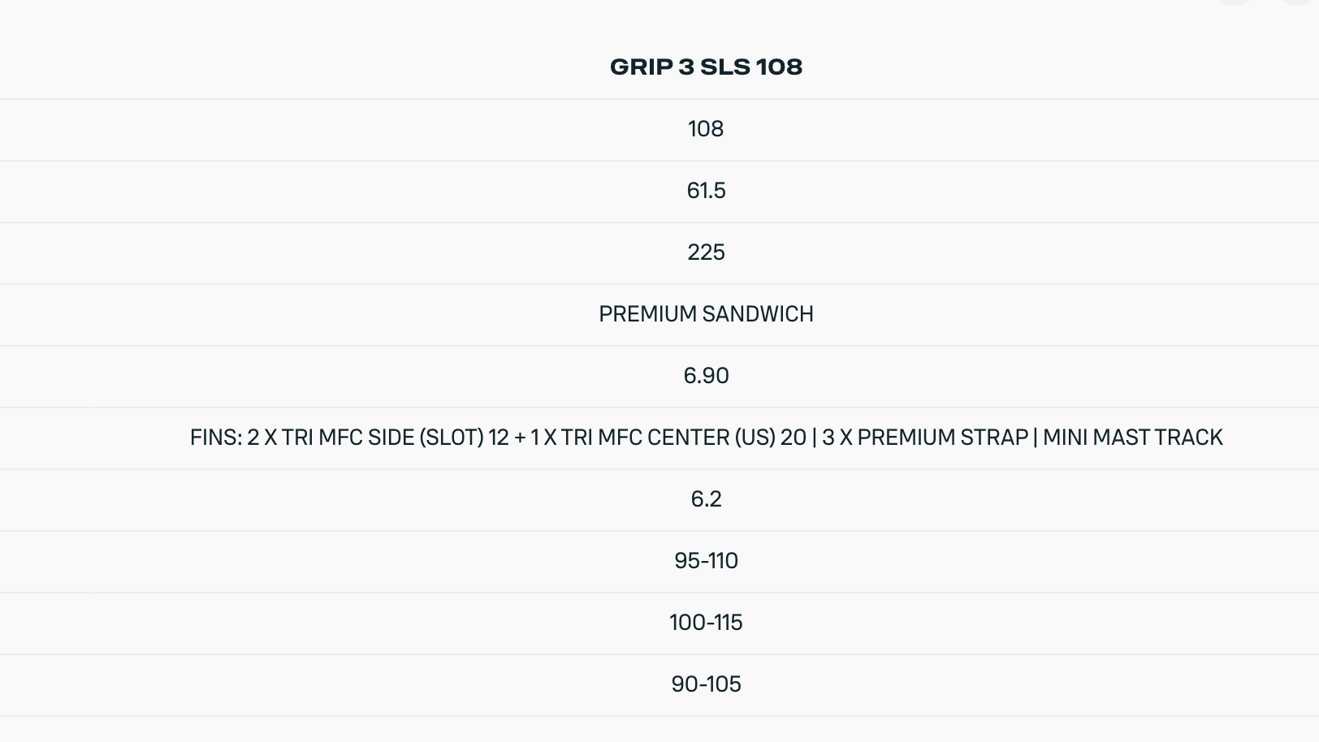This screenshot has width=1319, height=742.
Task: Click 'SLS' in the column heading
Action: (x=724, y=67)
